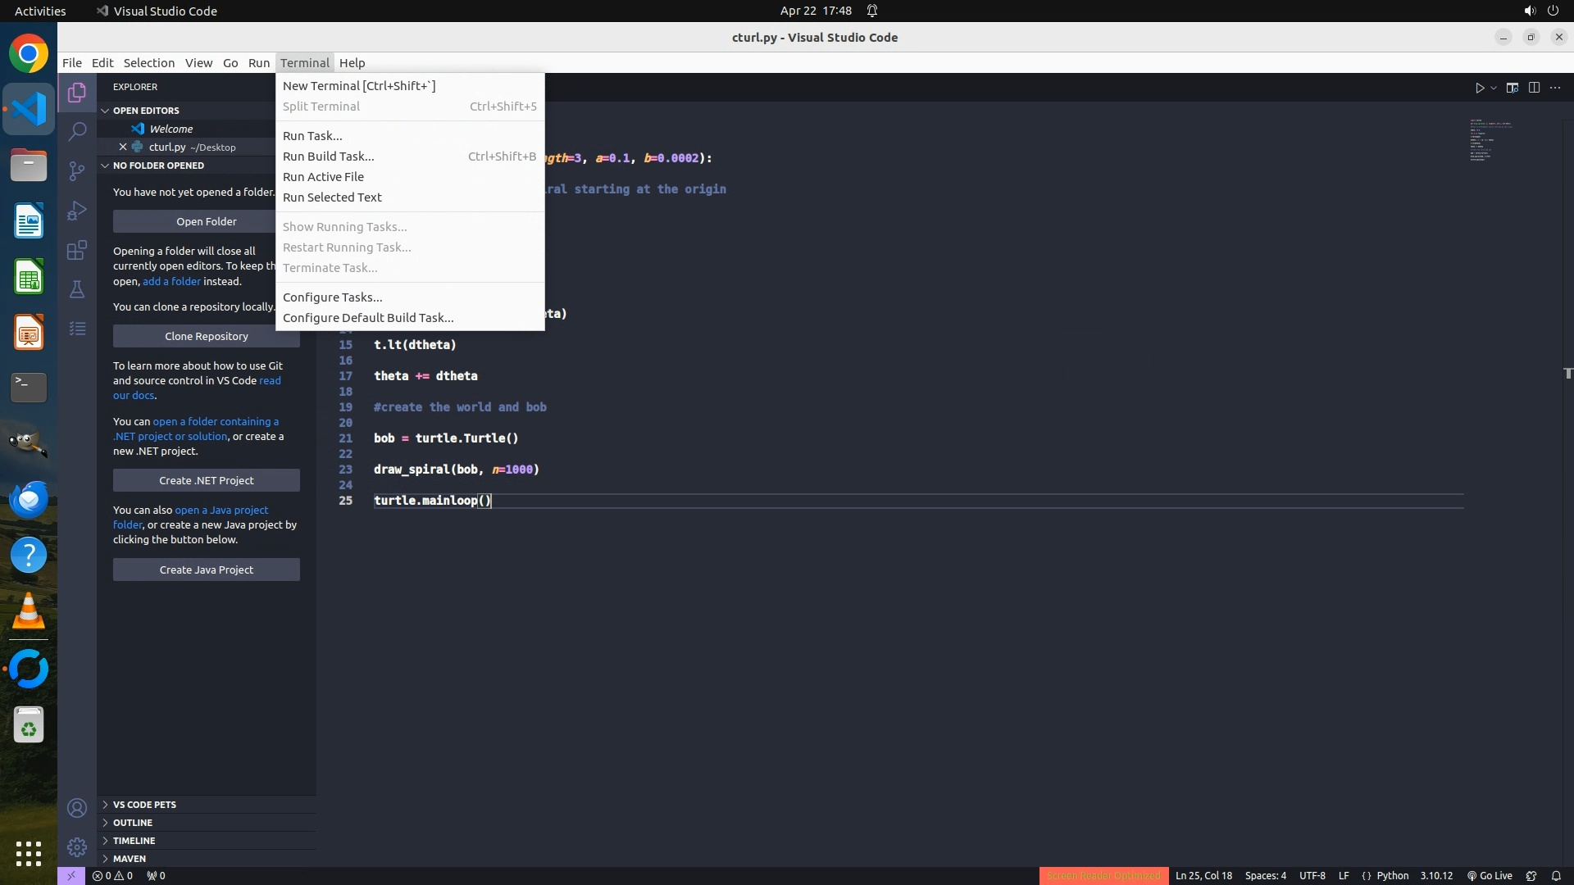Image resolution: width=1574 pixels, height=885 pixels.
Task: Toggle Screen Reader Optimized status item
Action: click(x=1103, y=876)
